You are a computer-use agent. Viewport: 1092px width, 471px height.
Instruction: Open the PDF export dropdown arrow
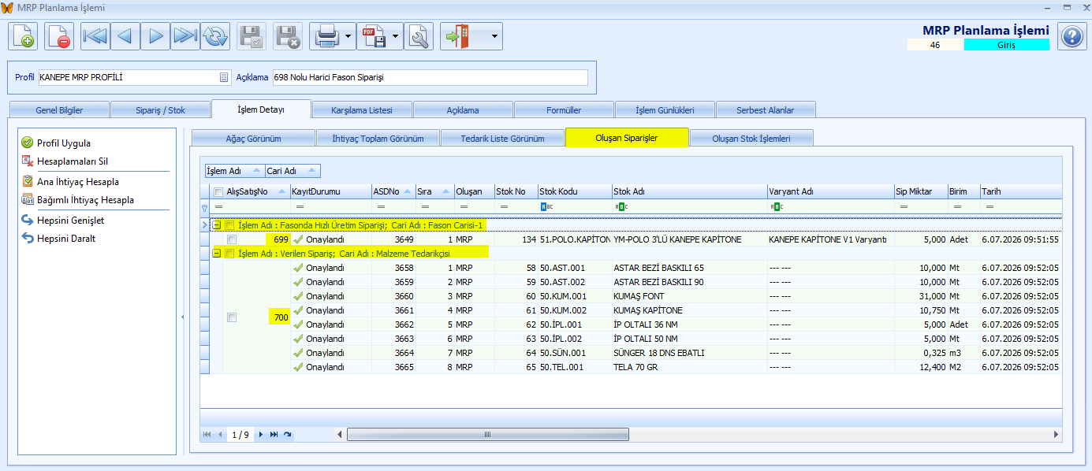click(x=395, y=36)
